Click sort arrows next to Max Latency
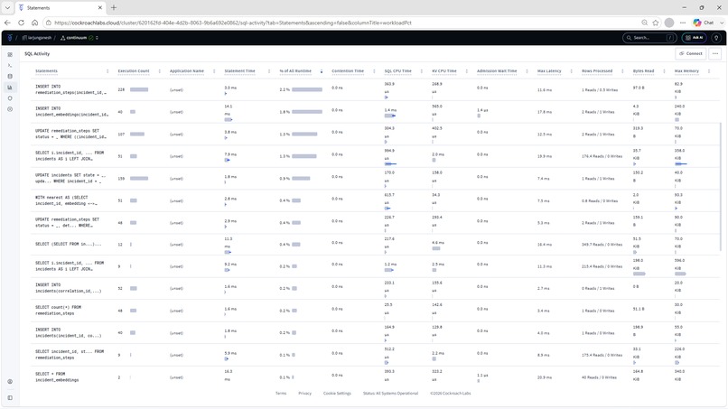The width and height of the screenshot is (728, 409). (571, 71)
